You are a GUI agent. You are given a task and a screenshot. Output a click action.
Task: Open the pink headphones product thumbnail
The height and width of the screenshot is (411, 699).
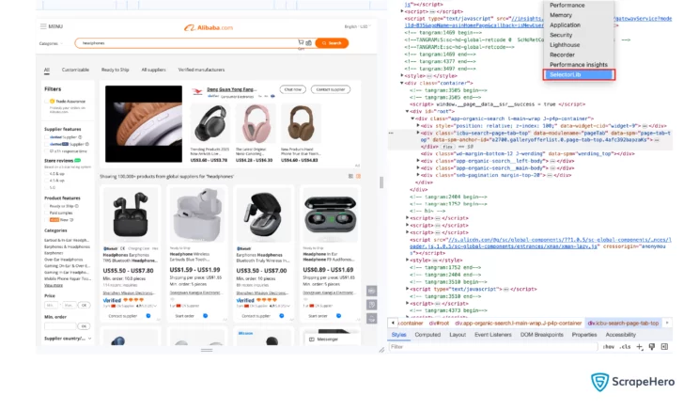coord(256,123)
